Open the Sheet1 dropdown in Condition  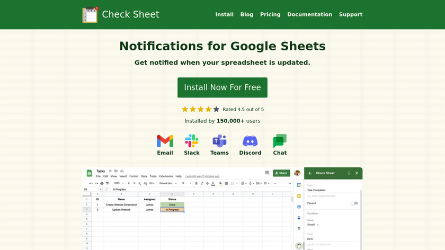point(313,225)
